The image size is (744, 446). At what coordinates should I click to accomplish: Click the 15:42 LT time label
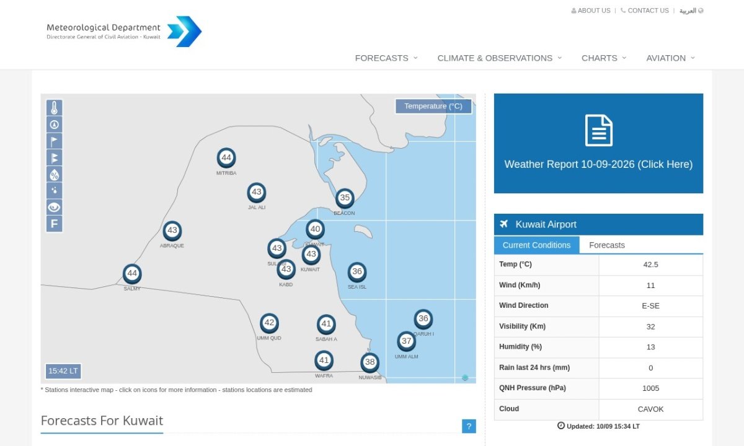pos(63,371)
